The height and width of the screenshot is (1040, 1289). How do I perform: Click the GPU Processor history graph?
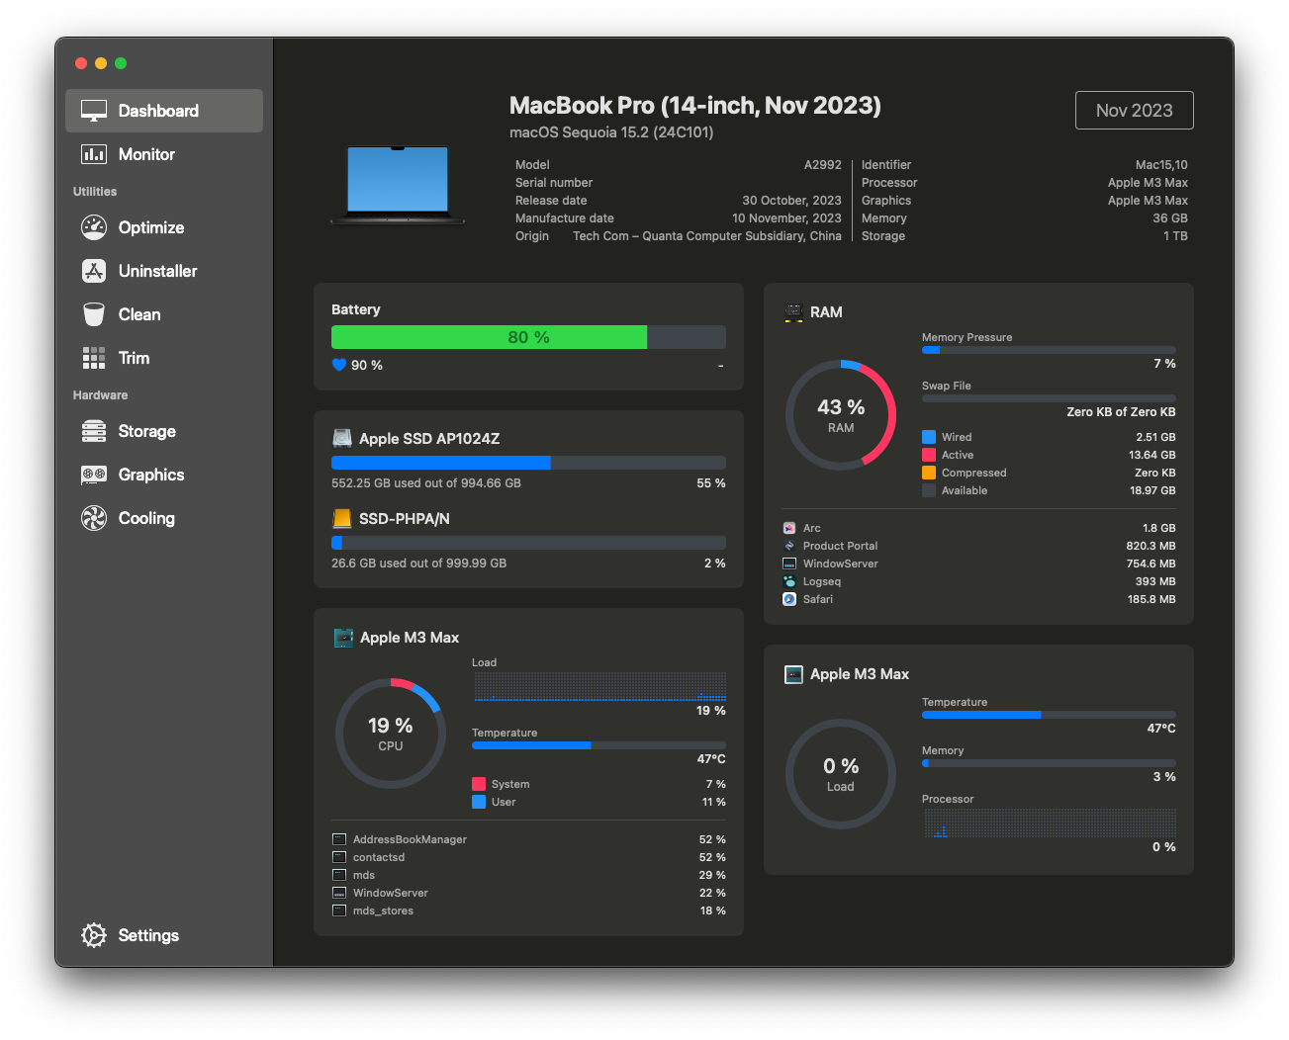click(1050, 823)
